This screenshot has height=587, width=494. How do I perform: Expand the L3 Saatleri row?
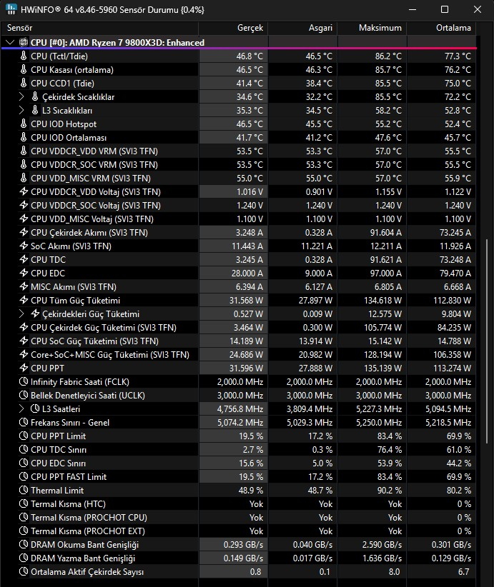pos(21,408)
